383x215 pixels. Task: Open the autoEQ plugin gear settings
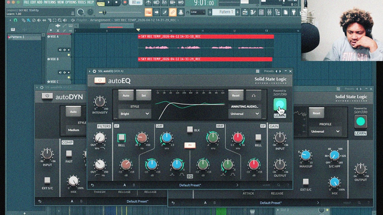(x=94, y=71)
